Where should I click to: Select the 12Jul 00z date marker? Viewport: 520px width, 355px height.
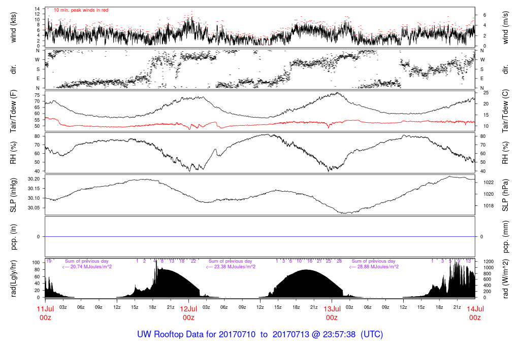tap(188, 313)
